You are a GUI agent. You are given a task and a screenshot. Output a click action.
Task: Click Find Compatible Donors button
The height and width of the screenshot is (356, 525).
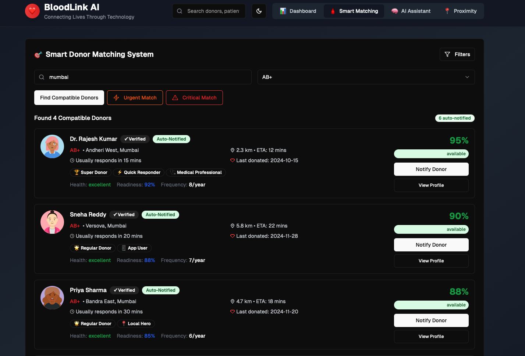[x=69, y=98]
